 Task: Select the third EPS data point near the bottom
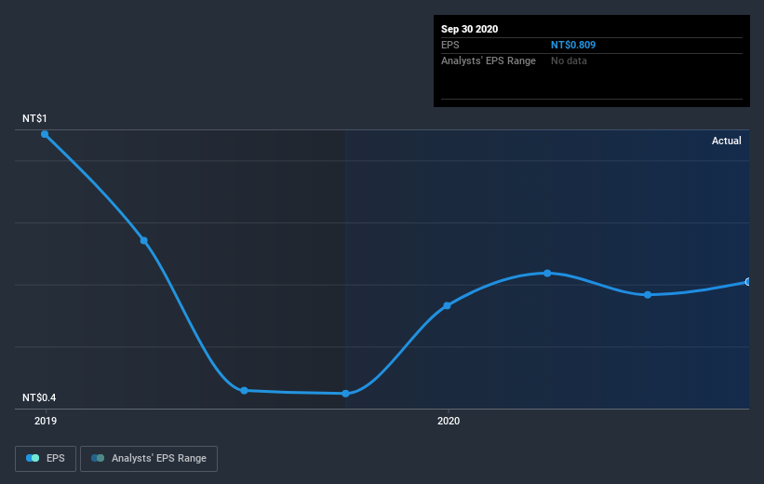[x=244, y=390]
